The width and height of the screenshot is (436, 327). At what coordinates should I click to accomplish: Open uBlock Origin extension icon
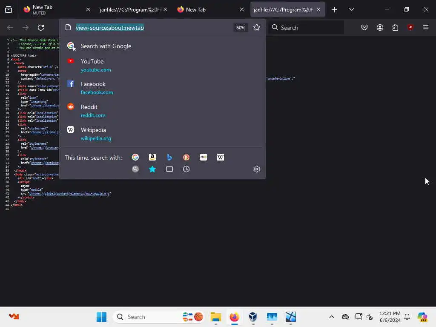click(x=410, y=27)
